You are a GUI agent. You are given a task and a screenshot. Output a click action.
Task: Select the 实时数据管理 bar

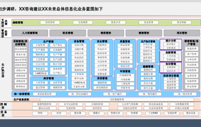coord(117,99)
